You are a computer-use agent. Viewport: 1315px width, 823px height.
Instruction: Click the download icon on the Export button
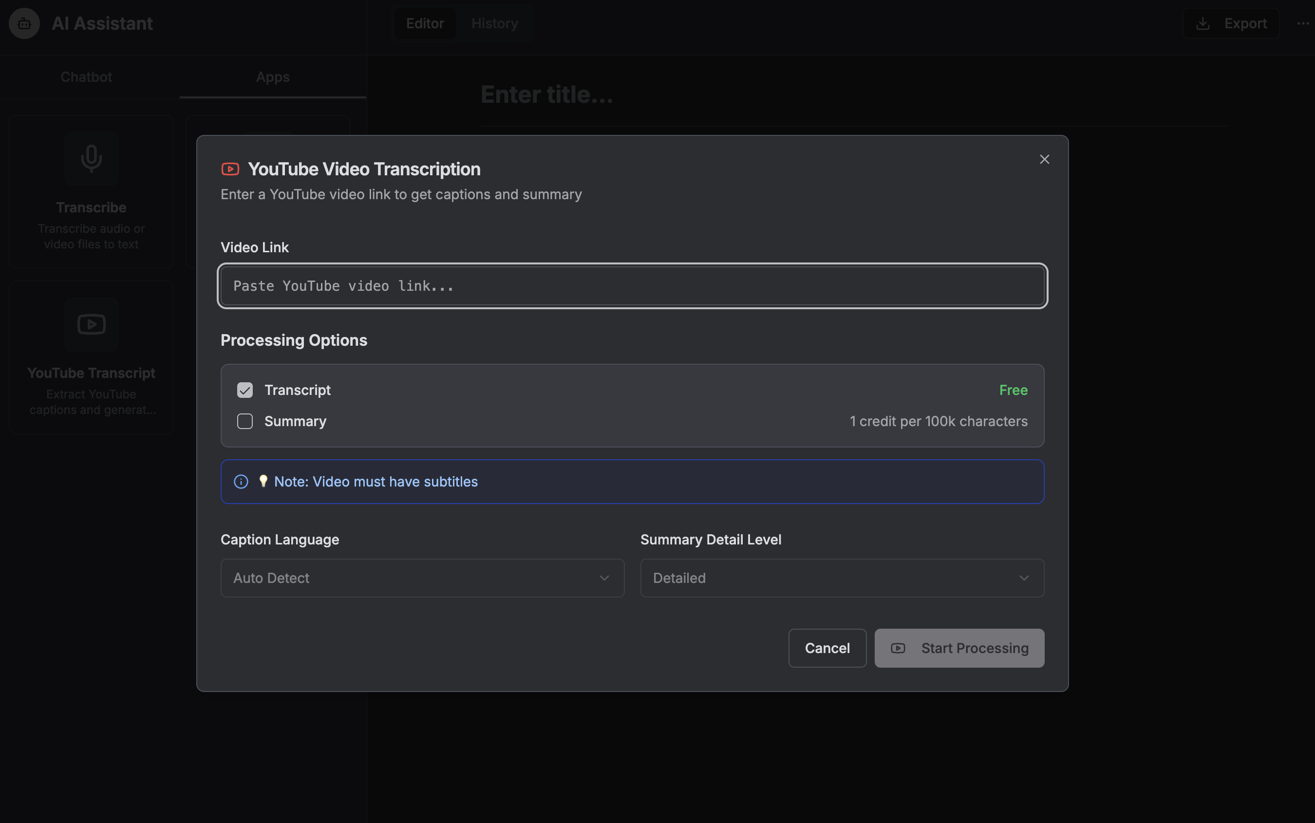pyautogui.click(x=1203, y=23)
